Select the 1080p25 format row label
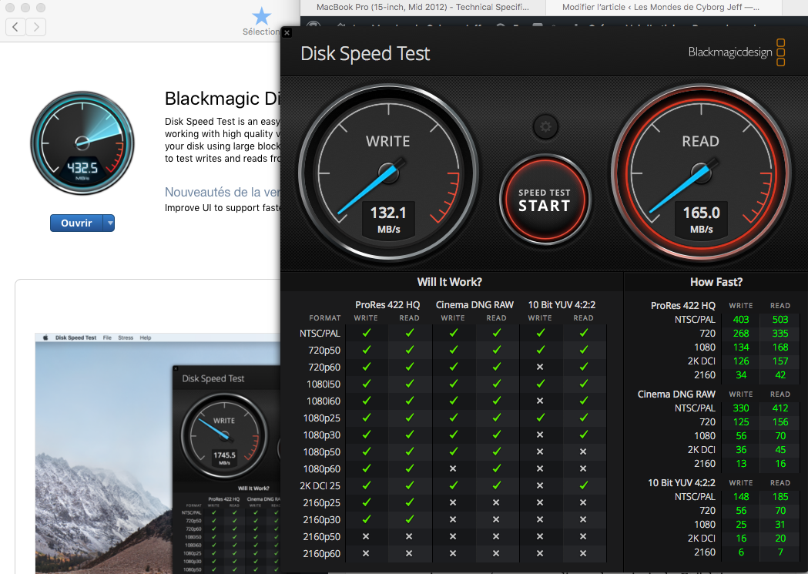 (321, 418)
